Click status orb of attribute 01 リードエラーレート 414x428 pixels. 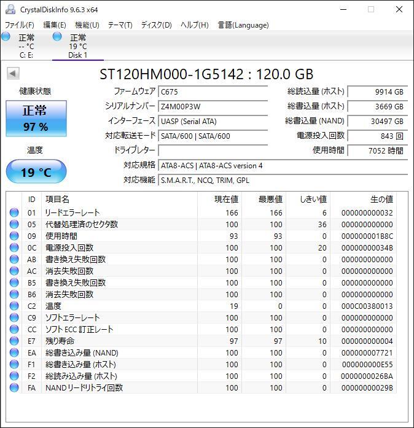pos(14,212)
